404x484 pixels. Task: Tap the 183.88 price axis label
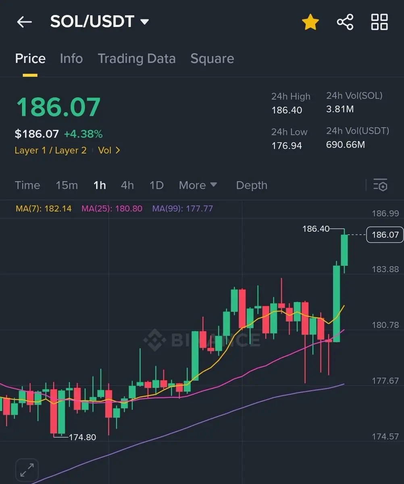pos(385,269)
